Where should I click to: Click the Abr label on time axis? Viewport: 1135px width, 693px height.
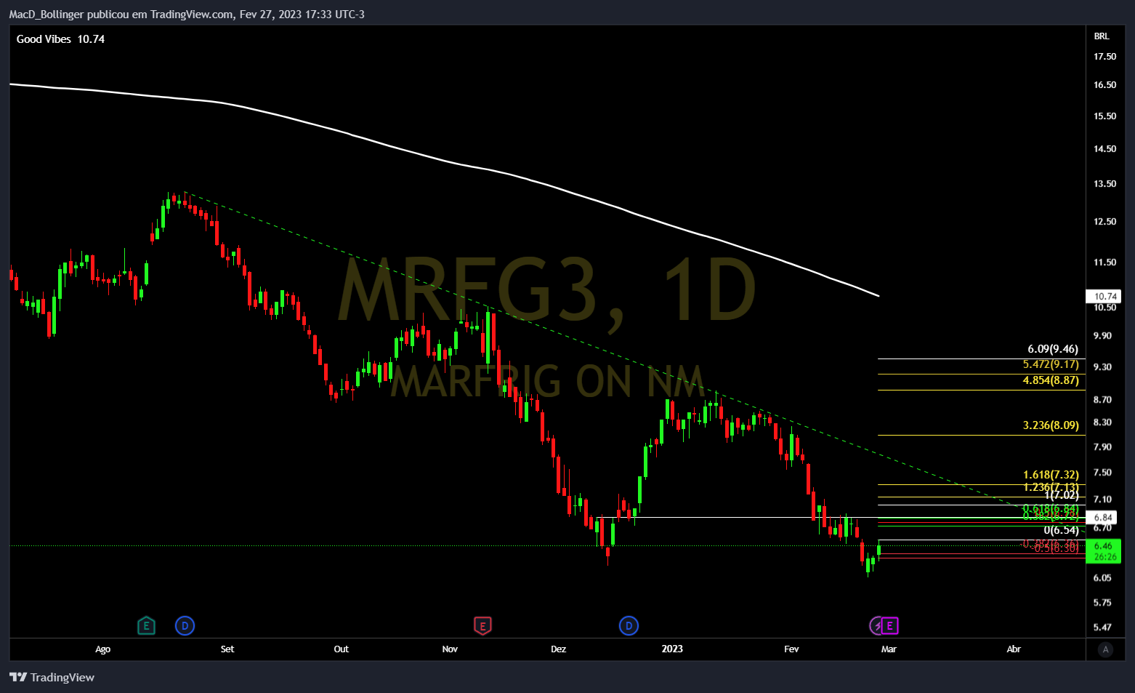tap(1014, 649)
